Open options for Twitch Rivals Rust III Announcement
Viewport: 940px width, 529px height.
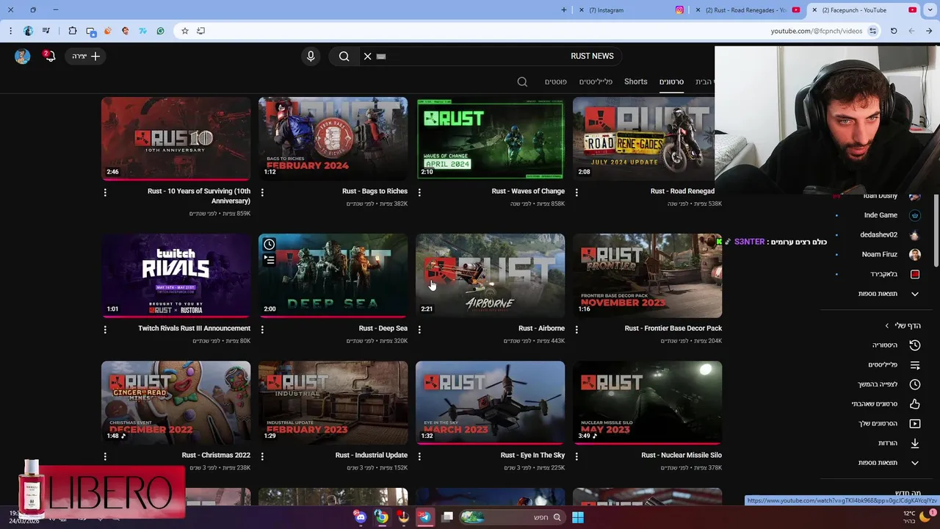pos(105,329)
